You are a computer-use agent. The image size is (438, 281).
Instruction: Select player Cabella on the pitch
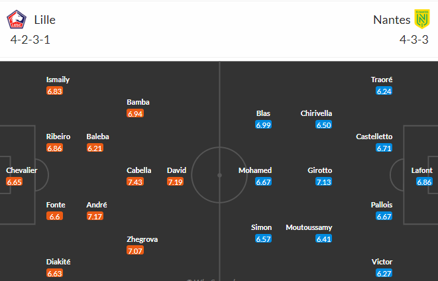(139, 170)
